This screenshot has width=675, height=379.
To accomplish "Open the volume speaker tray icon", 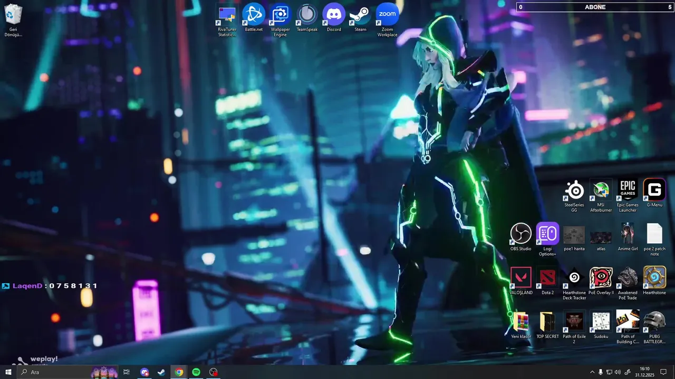I will 618,372.
